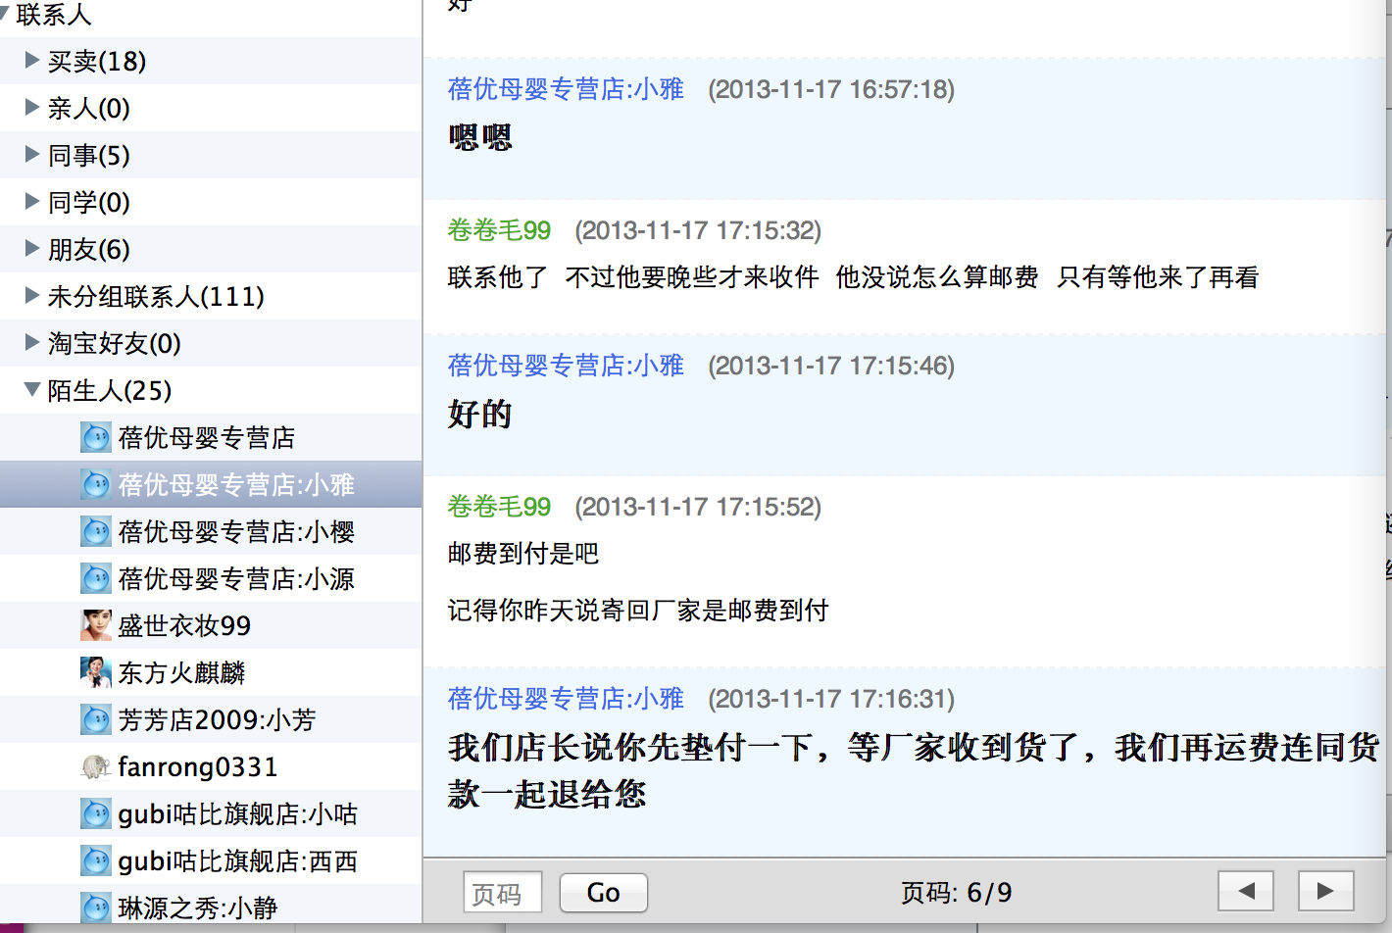
Task: Select contact 琳源之秀:小静
Action: (197, 908)
